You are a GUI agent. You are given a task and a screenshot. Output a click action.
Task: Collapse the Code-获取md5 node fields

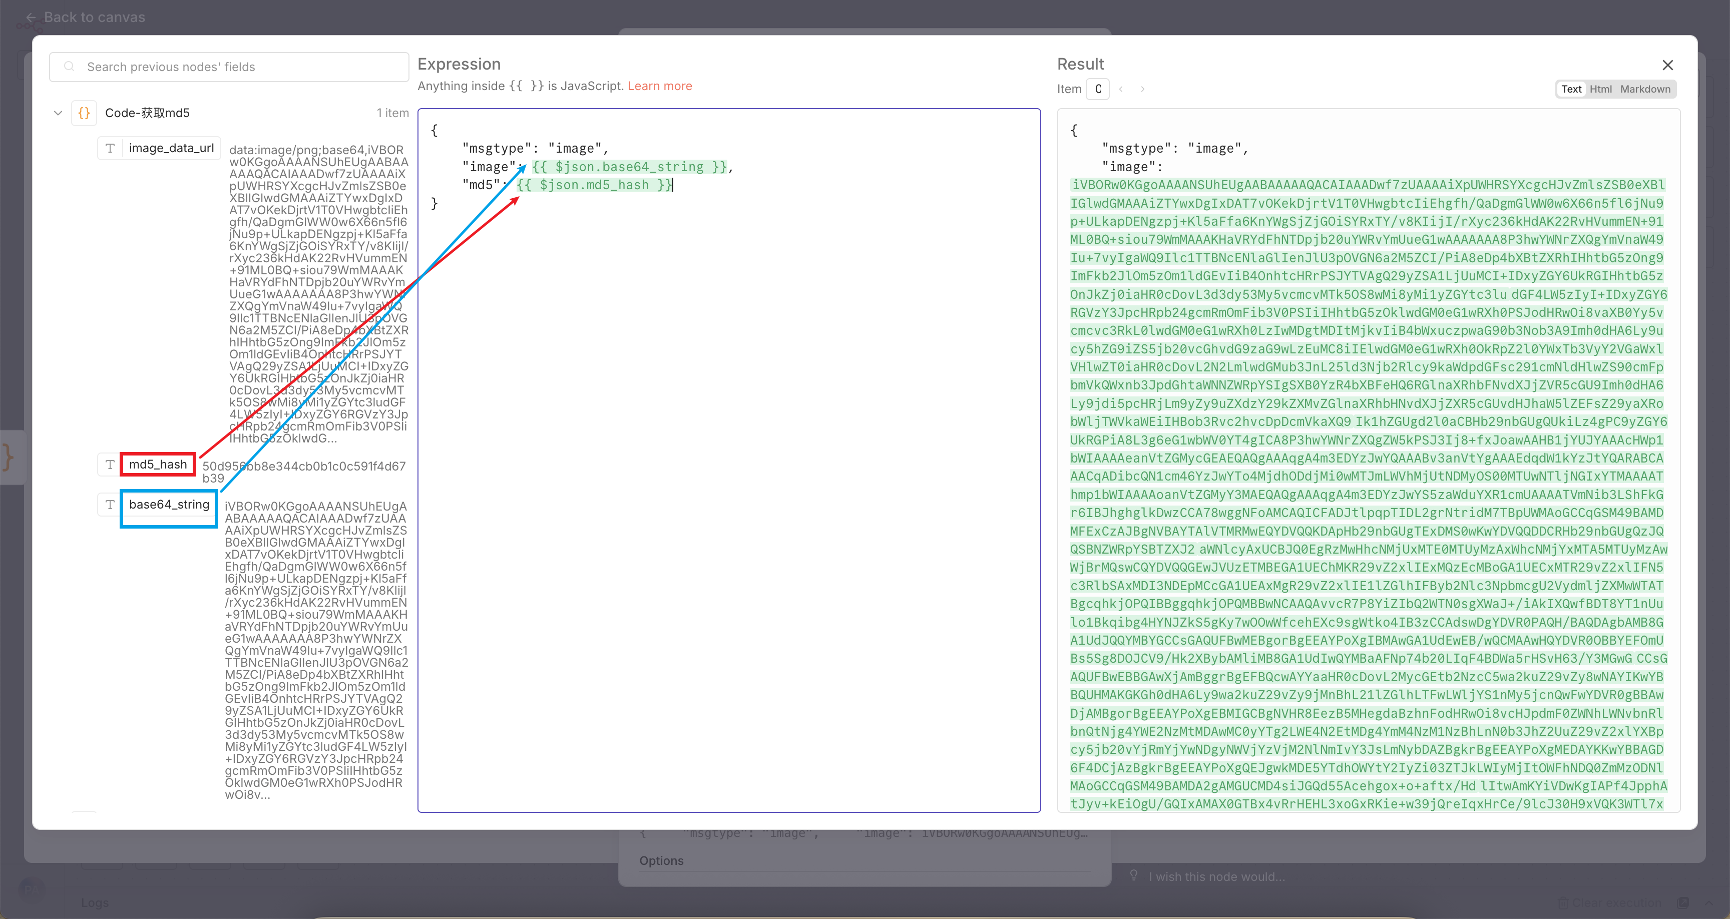click(59, 113)
